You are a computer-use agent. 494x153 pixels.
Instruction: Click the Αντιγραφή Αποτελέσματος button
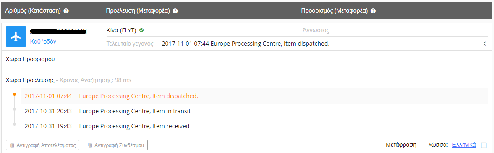(x=42, y=145)
